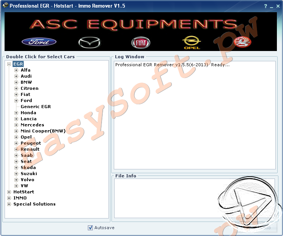The height and width of the screenshot is (236, 283).
Task: Expand the BMW node
Action: 16,82
